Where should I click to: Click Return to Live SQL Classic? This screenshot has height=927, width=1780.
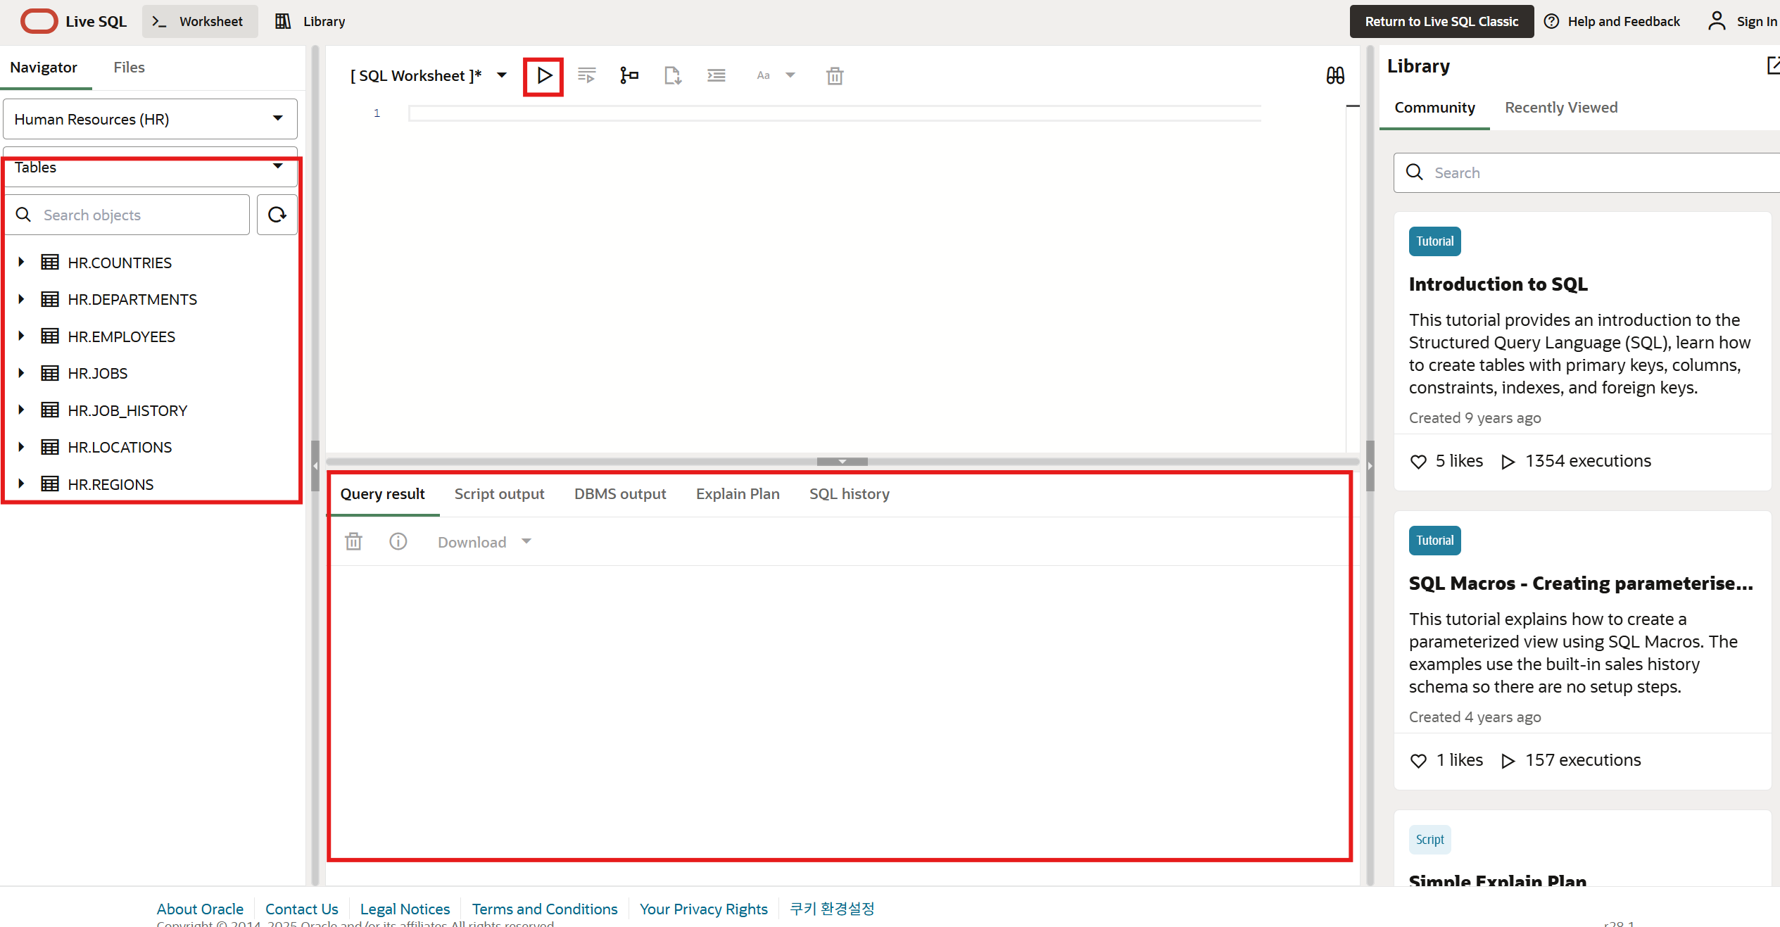(1441, 21)
